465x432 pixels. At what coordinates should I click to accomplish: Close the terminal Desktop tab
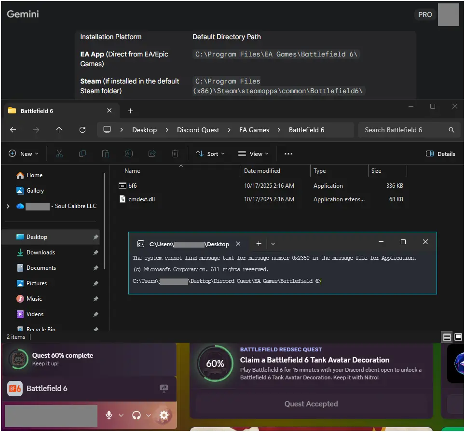click(x=238, y=244)
